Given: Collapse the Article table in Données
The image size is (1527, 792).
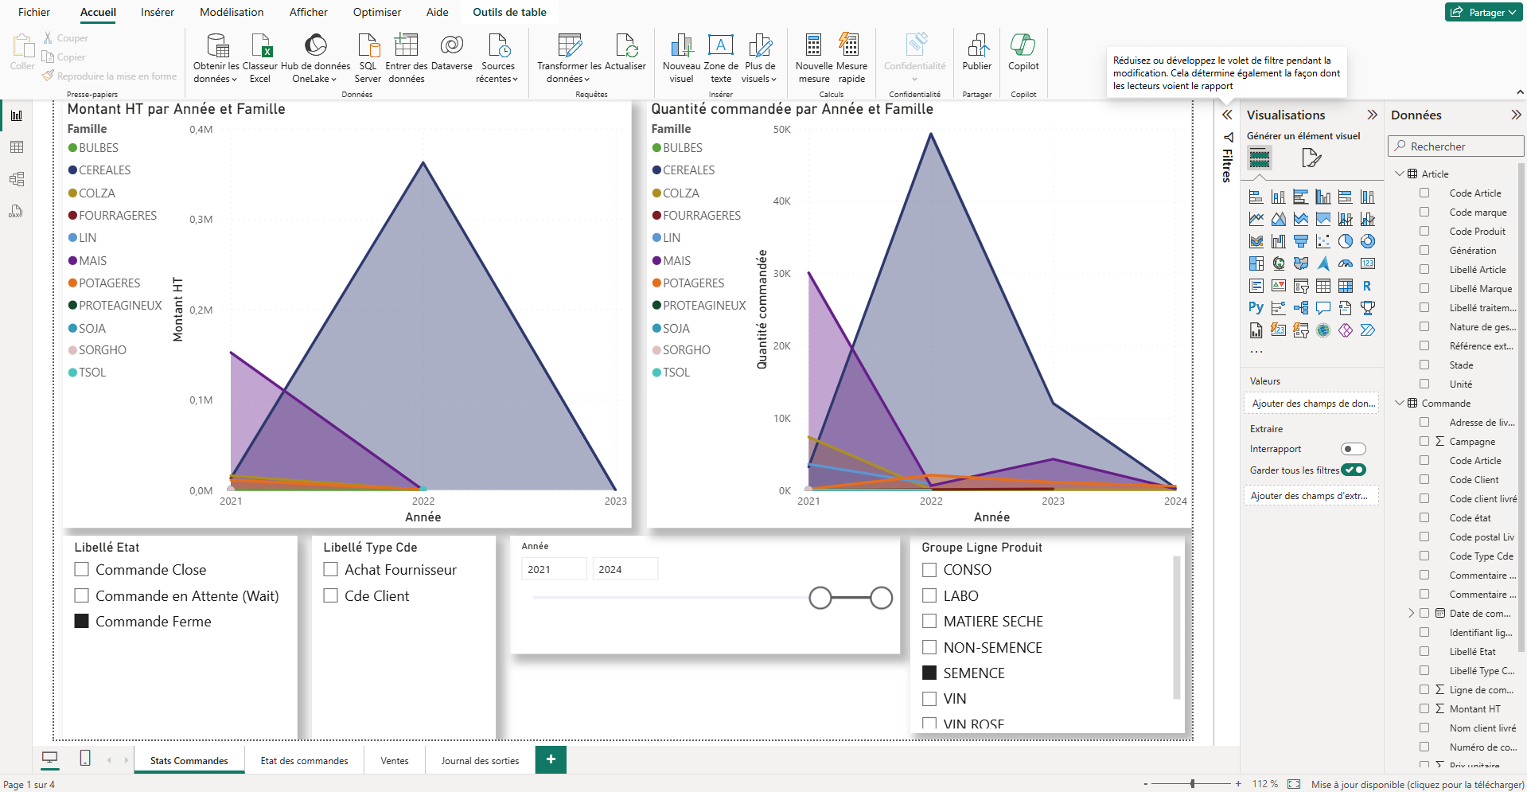Looking at the screenshot, I should pyautogui.click(x=1400, y=174).
